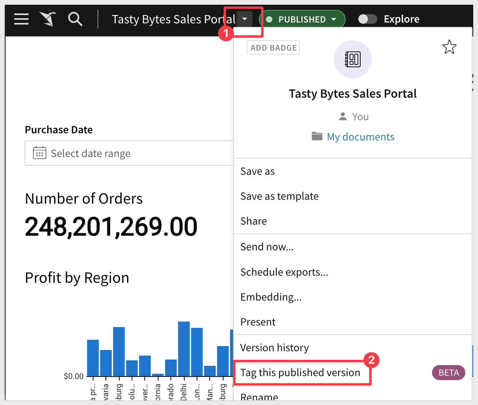Open Version history menu entry
The width and height of the screenshot is (478, 405).
click(274, 348)
